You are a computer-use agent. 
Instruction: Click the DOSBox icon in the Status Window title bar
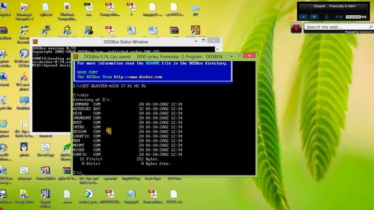(x=35, y=41)
